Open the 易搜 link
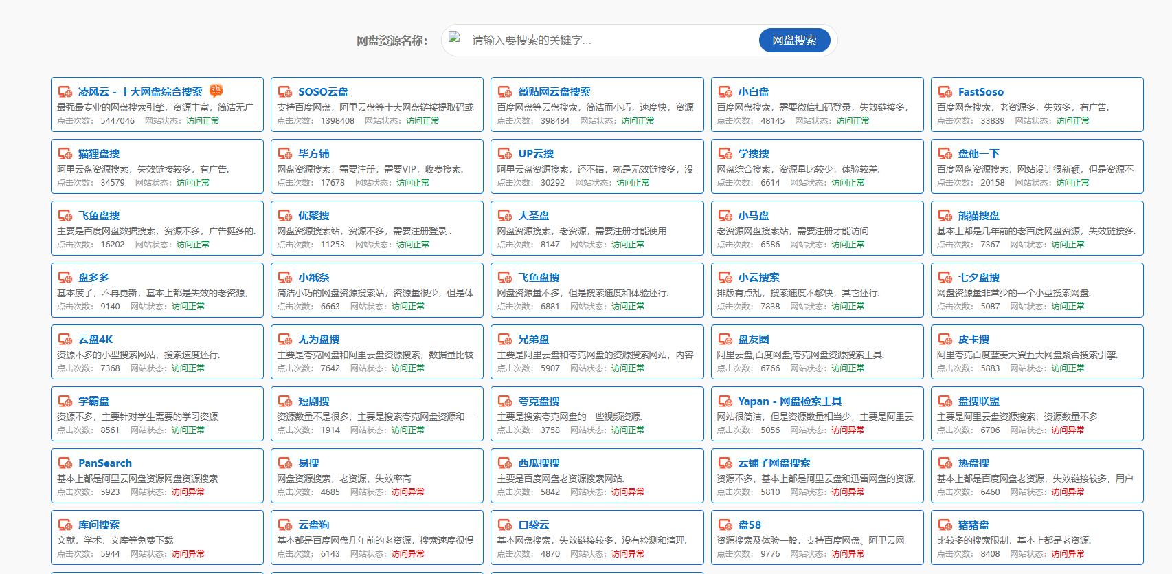Image resolution: width=1172 pixels, height=574 pixels. click(x=308, y=463)
